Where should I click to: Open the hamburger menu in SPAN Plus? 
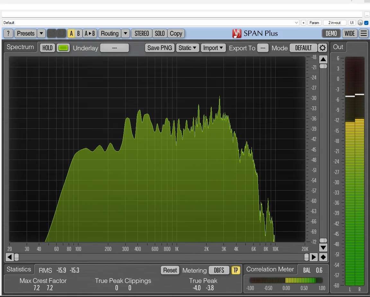pyautogui.click(x=364, y=33)
